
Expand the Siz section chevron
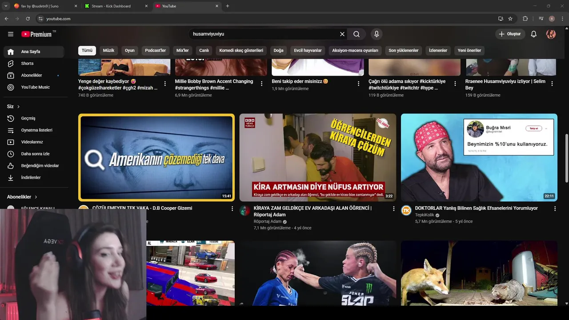(18, 107)
